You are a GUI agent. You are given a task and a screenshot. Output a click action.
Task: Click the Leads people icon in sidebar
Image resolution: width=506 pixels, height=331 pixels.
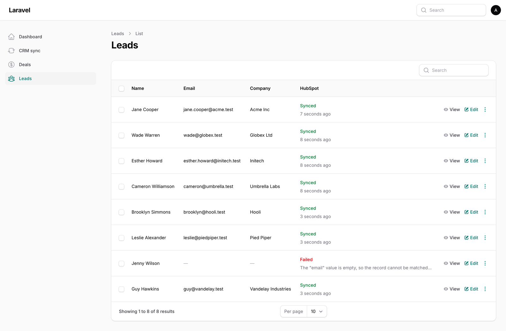point(11,78)
